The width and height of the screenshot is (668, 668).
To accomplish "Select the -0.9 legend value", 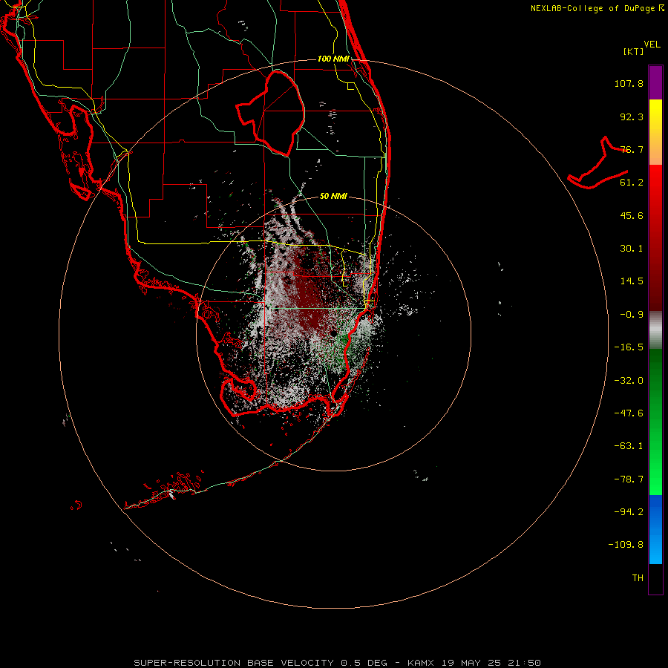I will [x=632, y=315].
